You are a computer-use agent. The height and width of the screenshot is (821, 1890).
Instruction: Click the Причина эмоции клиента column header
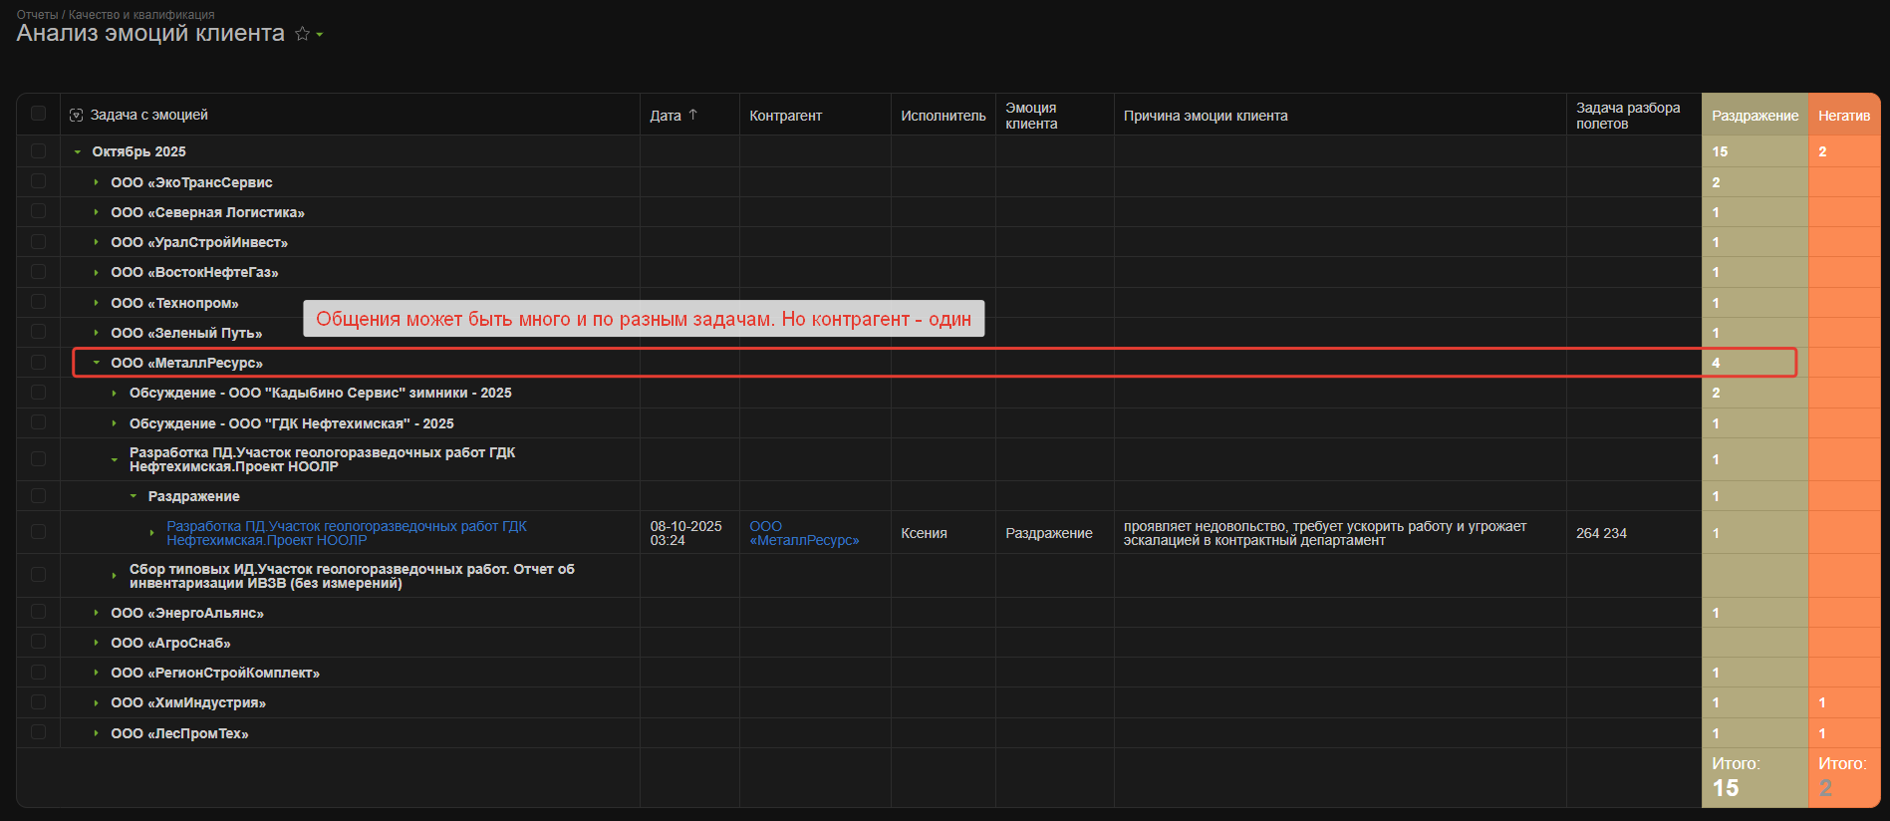tap(1205, 116)
